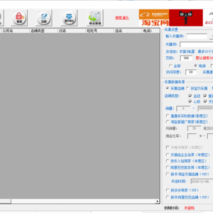Click the red 未登陆 status text
213x213 pixels.
click(x=189, y=208)
